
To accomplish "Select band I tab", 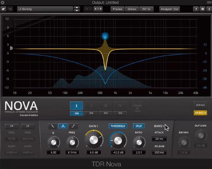I will pos(76,106).
